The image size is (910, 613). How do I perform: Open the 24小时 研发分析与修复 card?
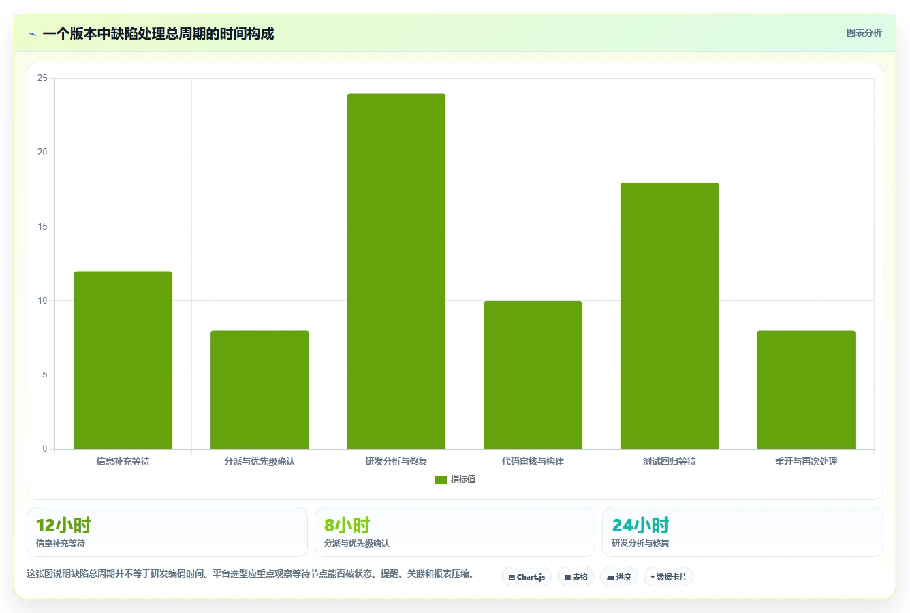coord(742,532)
